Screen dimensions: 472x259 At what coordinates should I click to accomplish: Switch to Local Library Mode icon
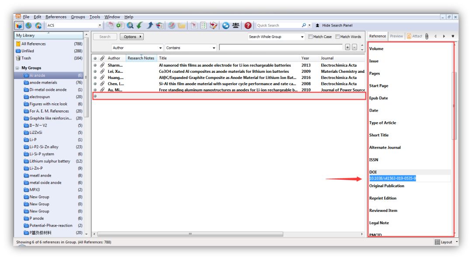(19, 26)
